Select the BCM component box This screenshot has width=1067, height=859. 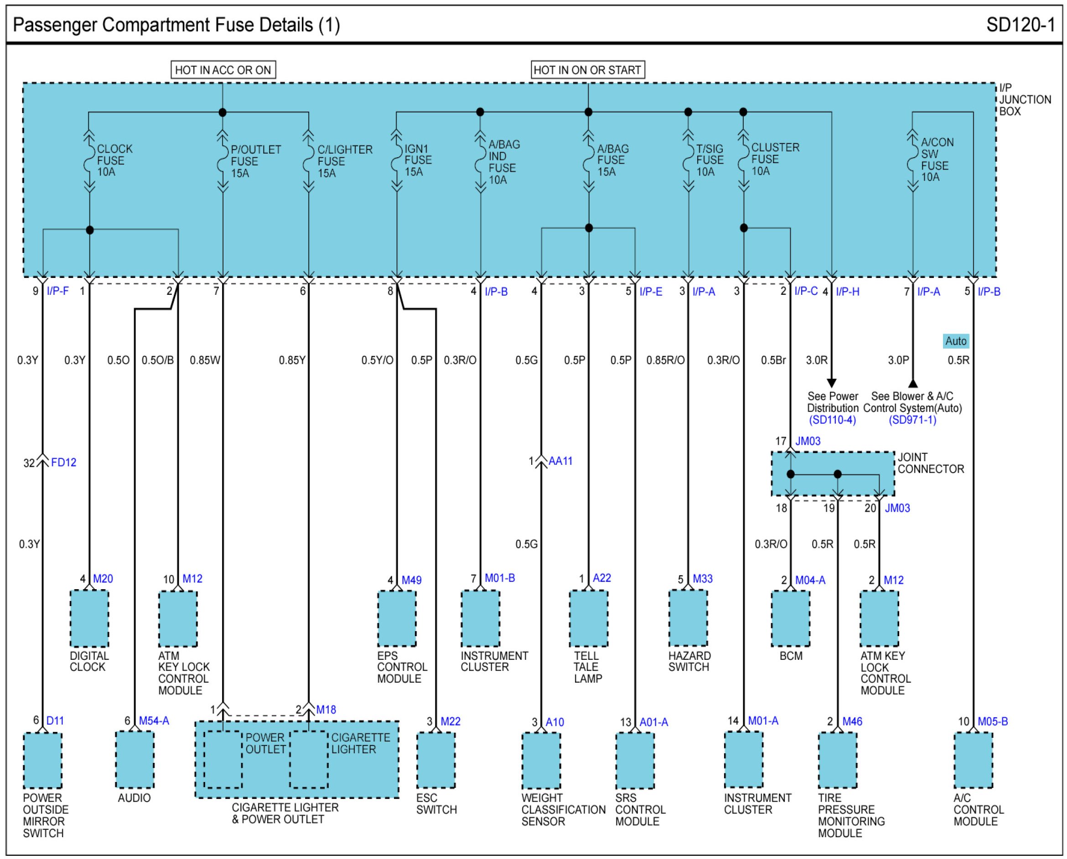coord(790,618)
